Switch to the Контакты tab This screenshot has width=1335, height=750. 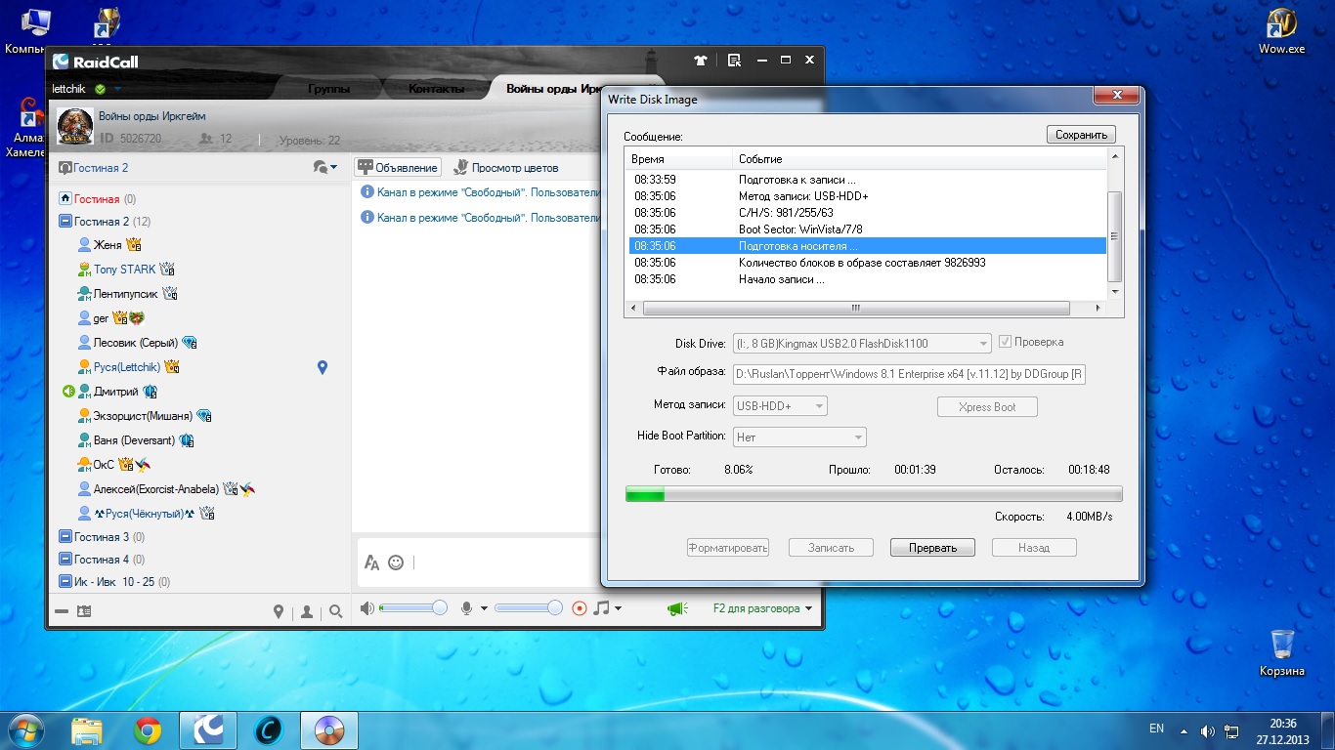point(436,89)
